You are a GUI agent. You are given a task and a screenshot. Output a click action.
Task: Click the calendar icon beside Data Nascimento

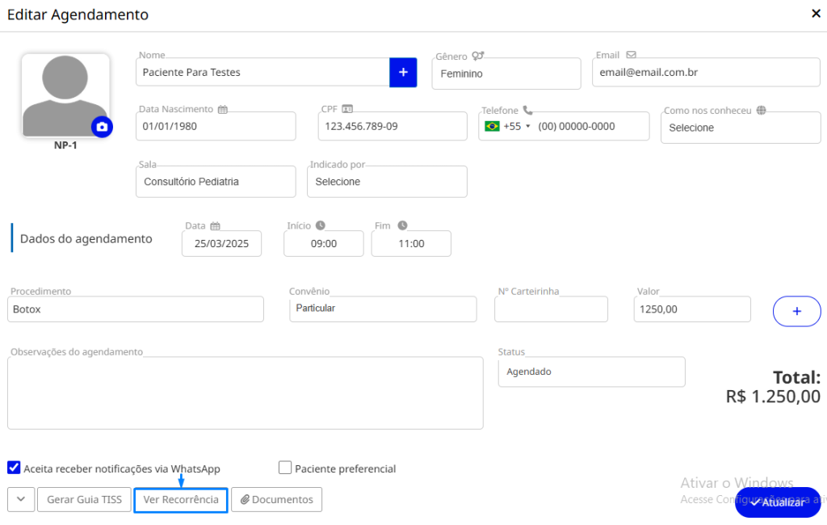[223, 109]
